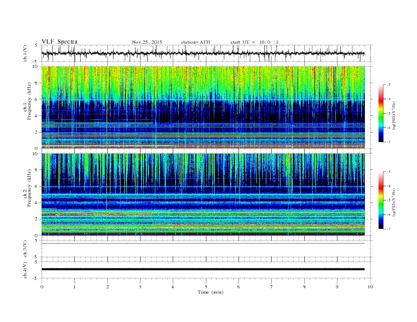
Task: Click the 'ch.1 Frequency (kHz)' axis label
Action: click(27, 101)
